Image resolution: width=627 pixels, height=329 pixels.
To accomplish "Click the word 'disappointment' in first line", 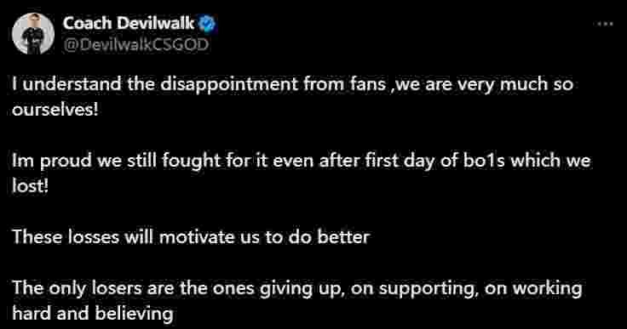I will point(229,85).
